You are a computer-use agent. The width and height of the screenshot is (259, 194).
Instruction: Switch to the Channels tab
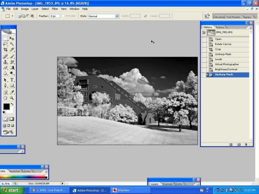pyautogui.click(x=167, y=184)
